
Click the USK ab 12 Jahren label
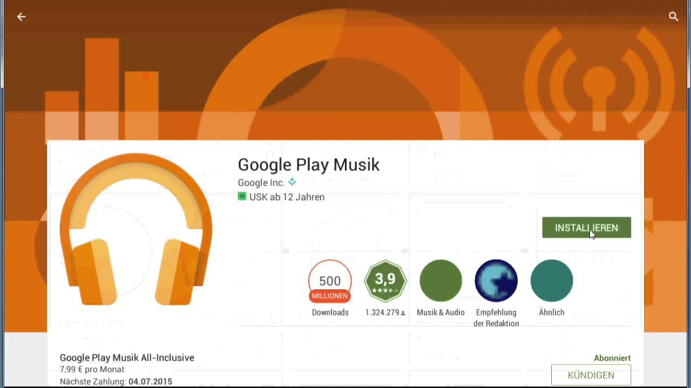(x=287, y=197)
